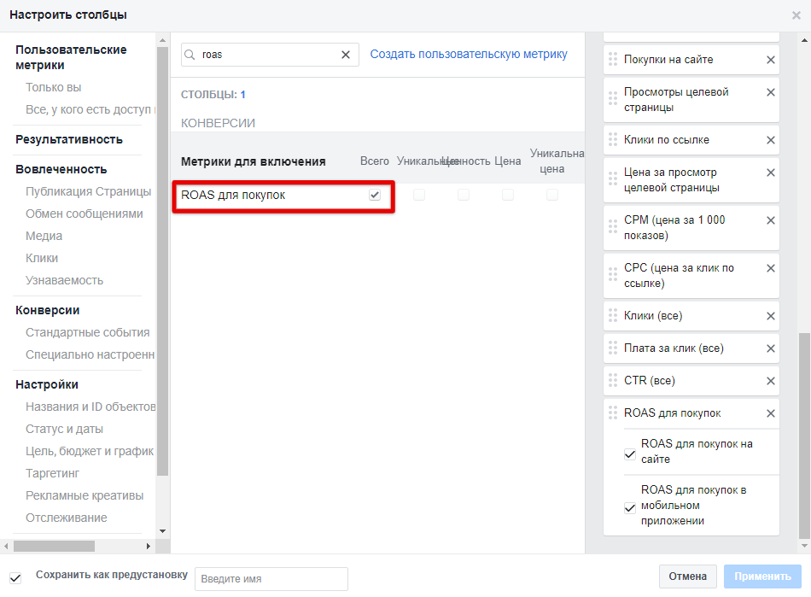This screenshot has width=811, height=597.
Task: Click the sidebar horizontal scrollbar right arrow
Action: [148, 546]
